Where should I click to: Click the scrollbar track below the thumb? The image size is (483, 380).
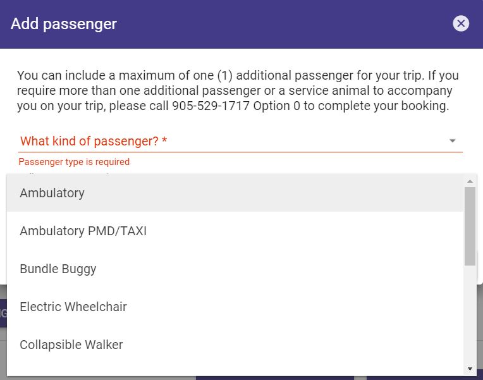[470, 314]
